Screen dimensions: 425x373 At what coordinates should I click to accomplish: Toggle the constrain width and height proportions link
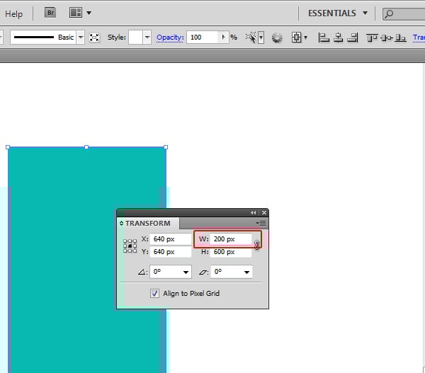point(256,245)
